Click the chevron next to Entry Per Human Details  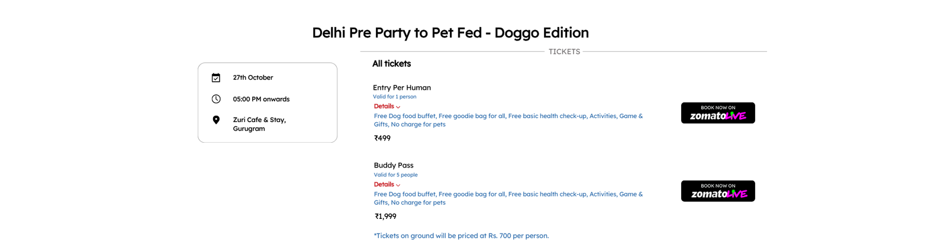pos(398,107)
